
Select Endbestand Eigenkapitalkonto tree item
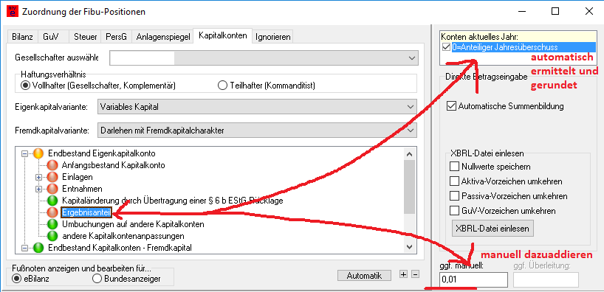[102, 153]
